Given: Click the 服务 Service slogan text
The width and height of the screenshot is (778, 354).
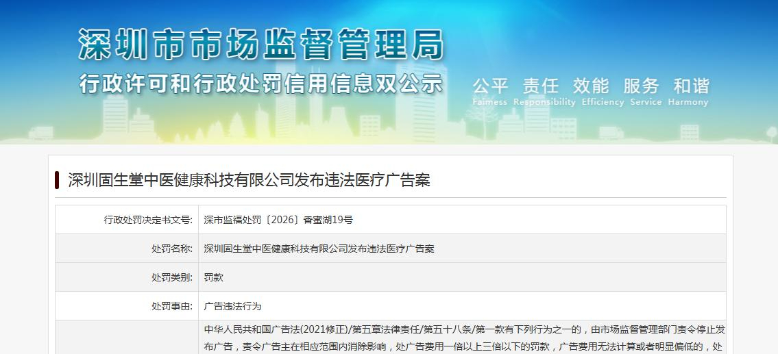Looking at the screenshot, I should coord(646,92).
